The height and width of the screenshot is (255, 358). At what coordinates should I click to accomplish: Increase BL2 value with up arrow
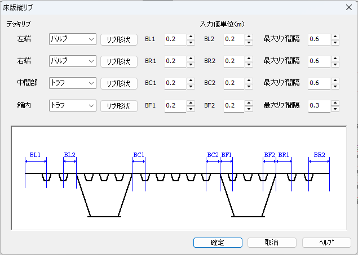point(249,37)
